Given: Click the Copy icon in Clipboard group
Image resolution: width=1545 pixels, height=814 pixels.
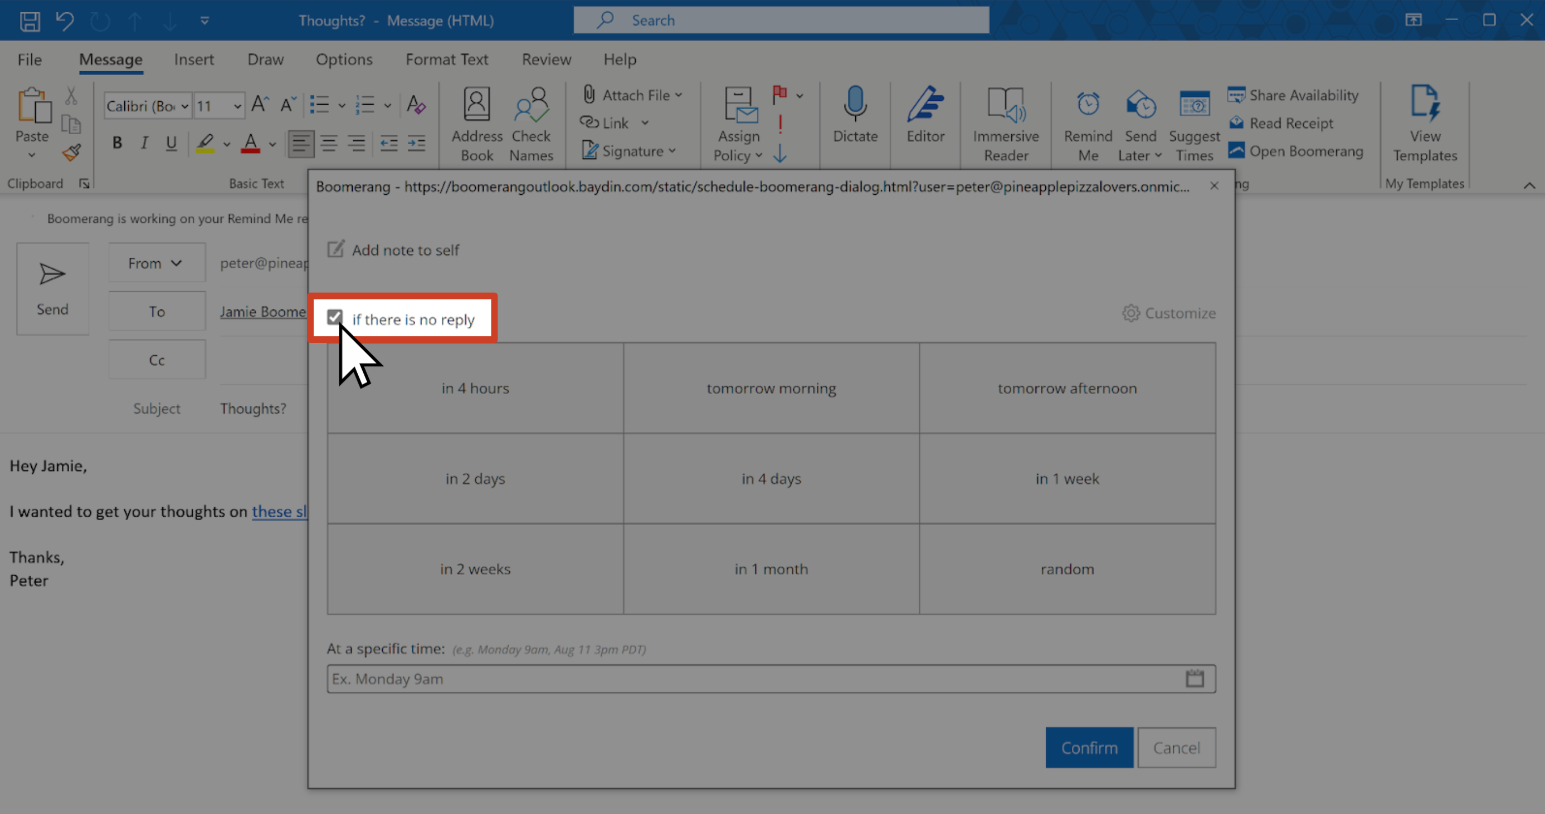Looking at the screenshot, I should (71, 125).
